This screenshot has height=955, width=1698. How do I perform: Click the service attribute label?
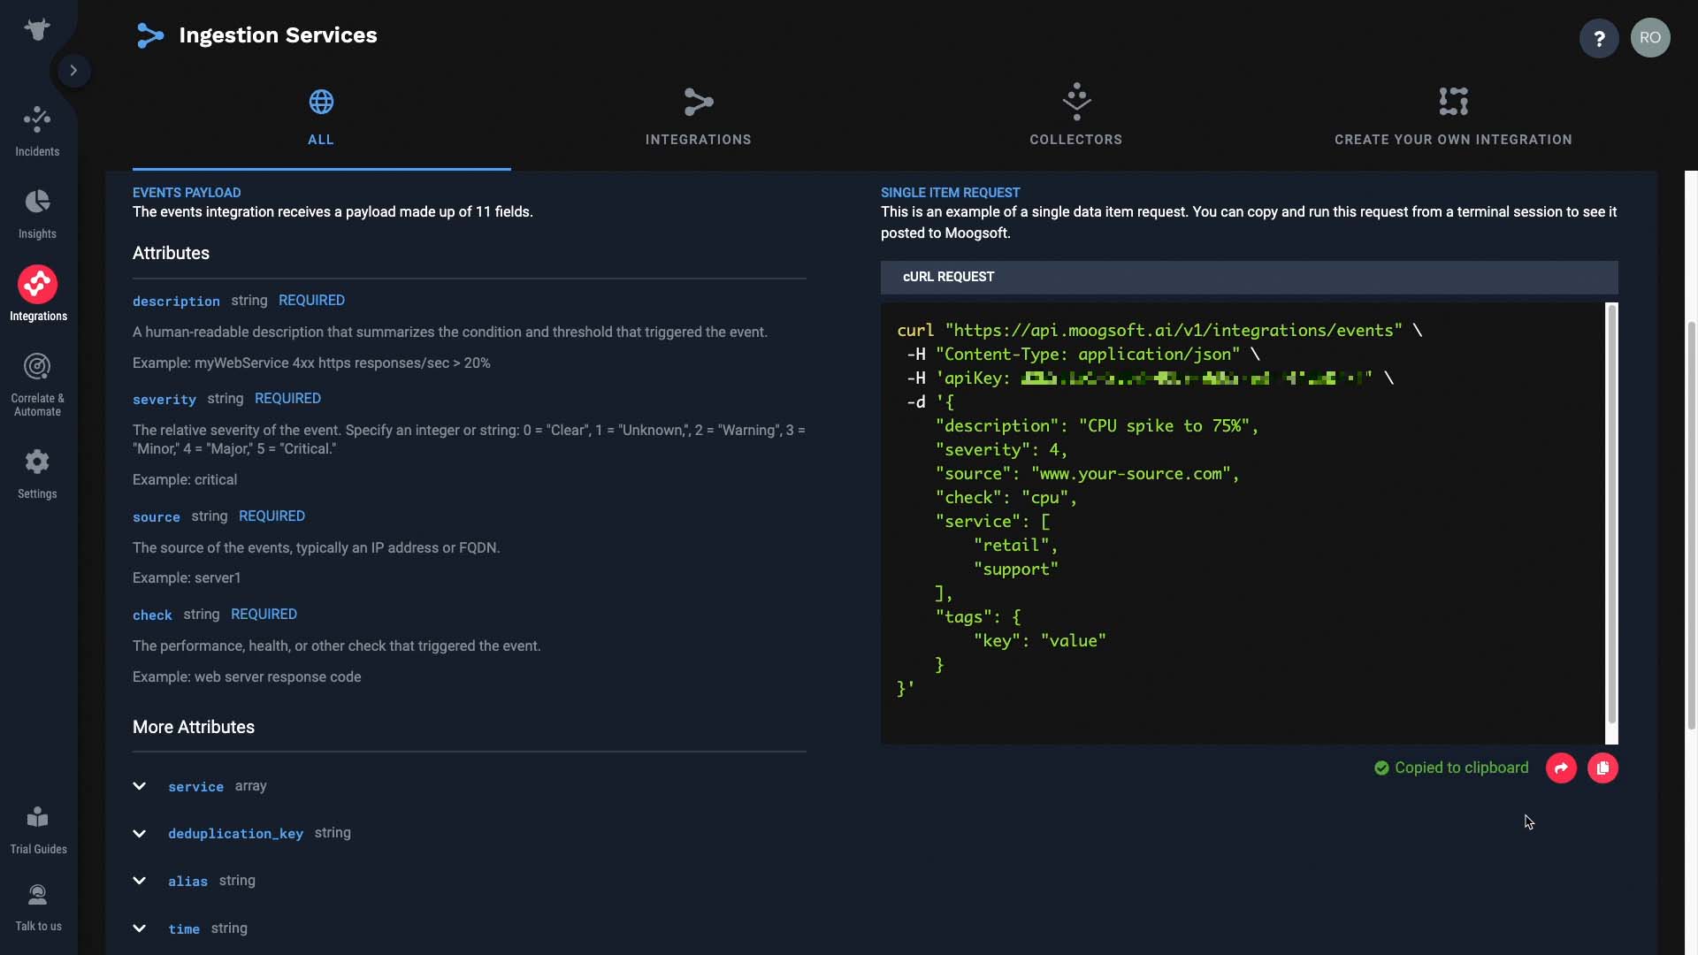(195, 787)
